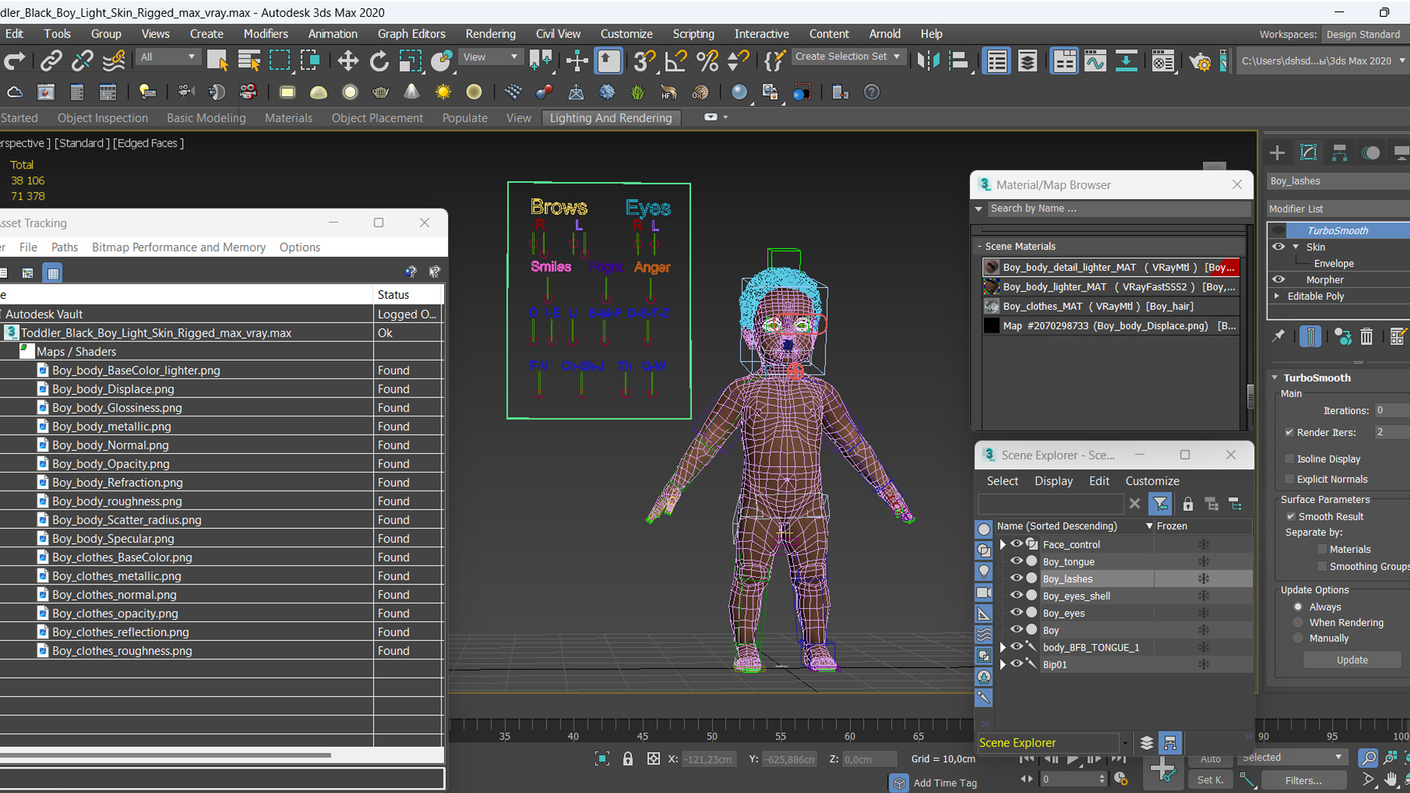Hide Boy_tongue via eye icon
Screen dimensions: 1410x793
pyautogui.click(x=1016, y=561)
